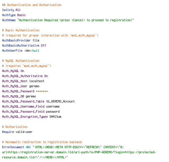Click the 'AuthType Basic' line
The width and height of the screenshot is (169, 162).
click(14, 15)
